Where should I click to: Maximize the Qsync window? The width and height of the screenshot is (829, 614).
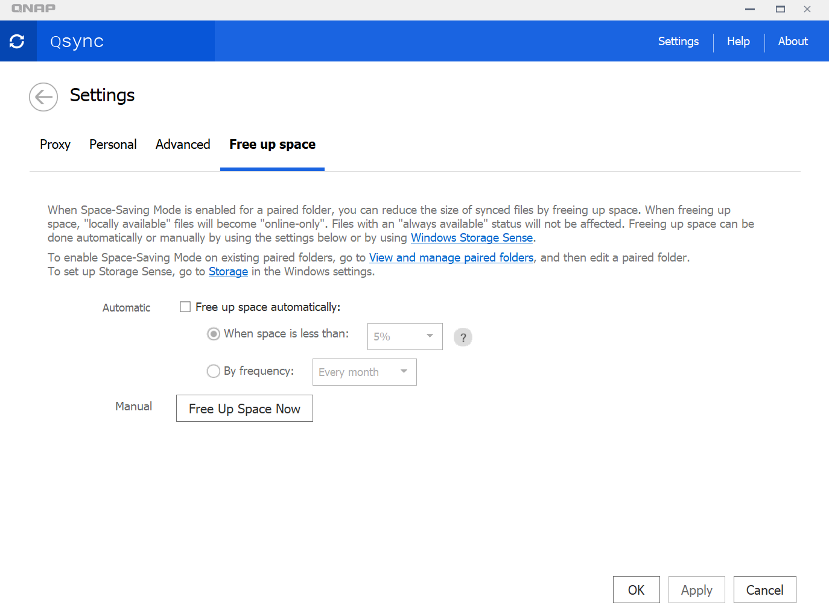click(x=780, y=9)
